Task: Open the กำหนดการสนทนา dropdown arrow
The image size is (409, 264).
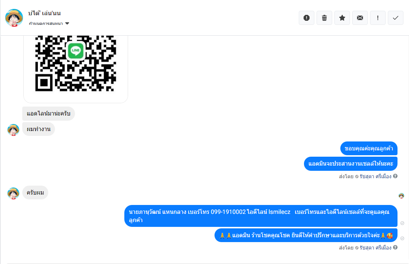Action: (67, 23)
